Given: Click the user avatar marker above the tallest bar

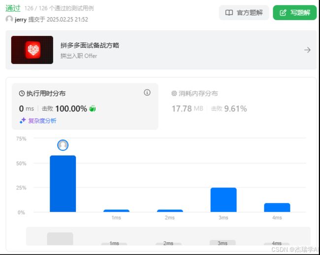Looking at the screenshot, I should [63, 145].
